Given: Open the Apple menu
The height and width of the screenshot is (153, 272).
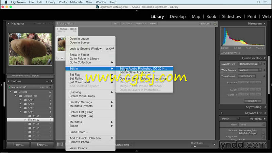Looking at the screenshot, I should 6,2.
